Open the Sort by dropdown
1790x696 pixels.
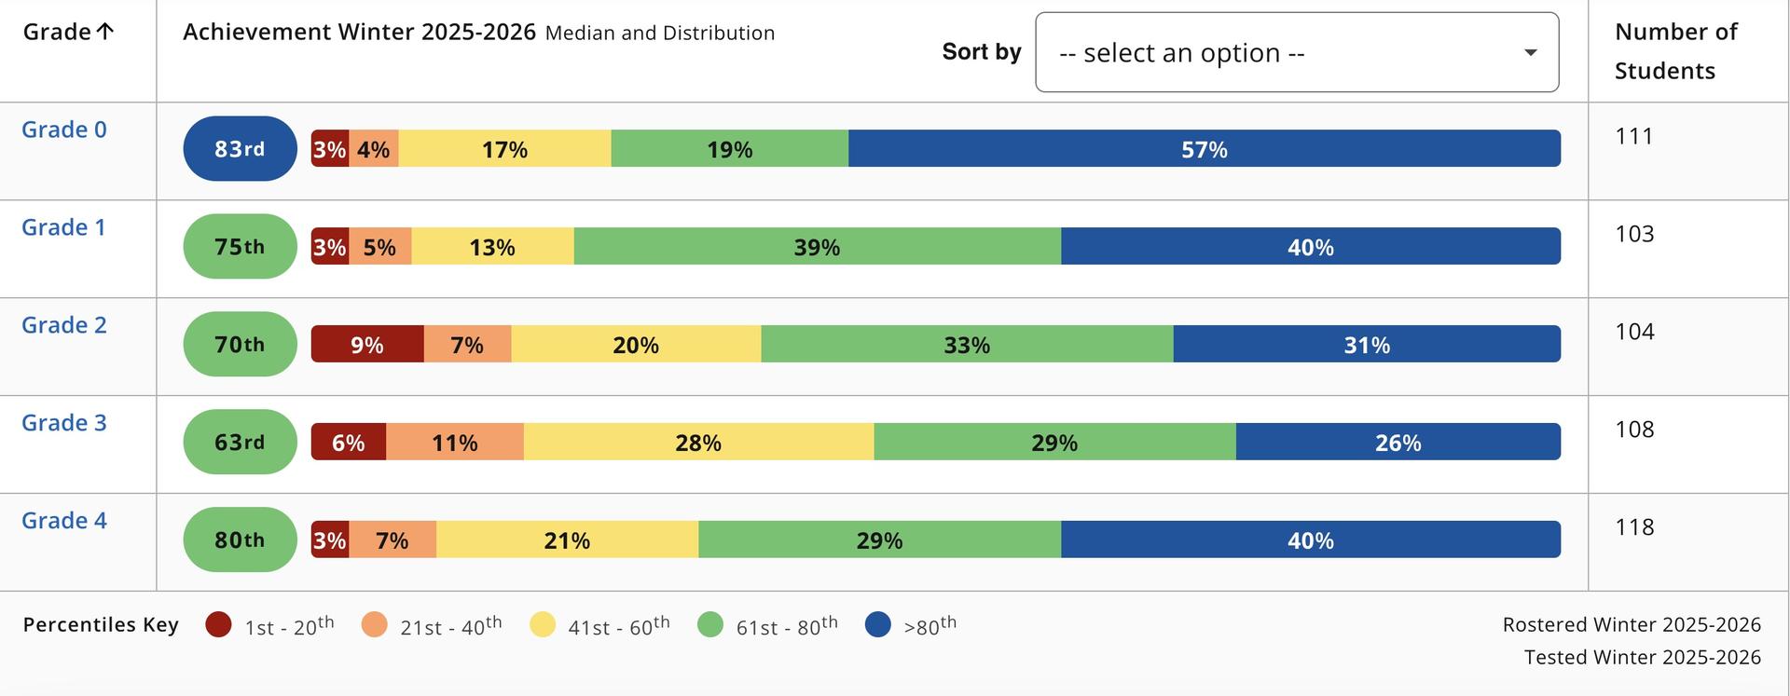(1296, 52)
